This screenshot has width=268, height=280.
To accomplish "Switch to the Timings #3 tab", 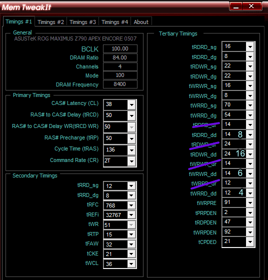I will tap(82, 22).
